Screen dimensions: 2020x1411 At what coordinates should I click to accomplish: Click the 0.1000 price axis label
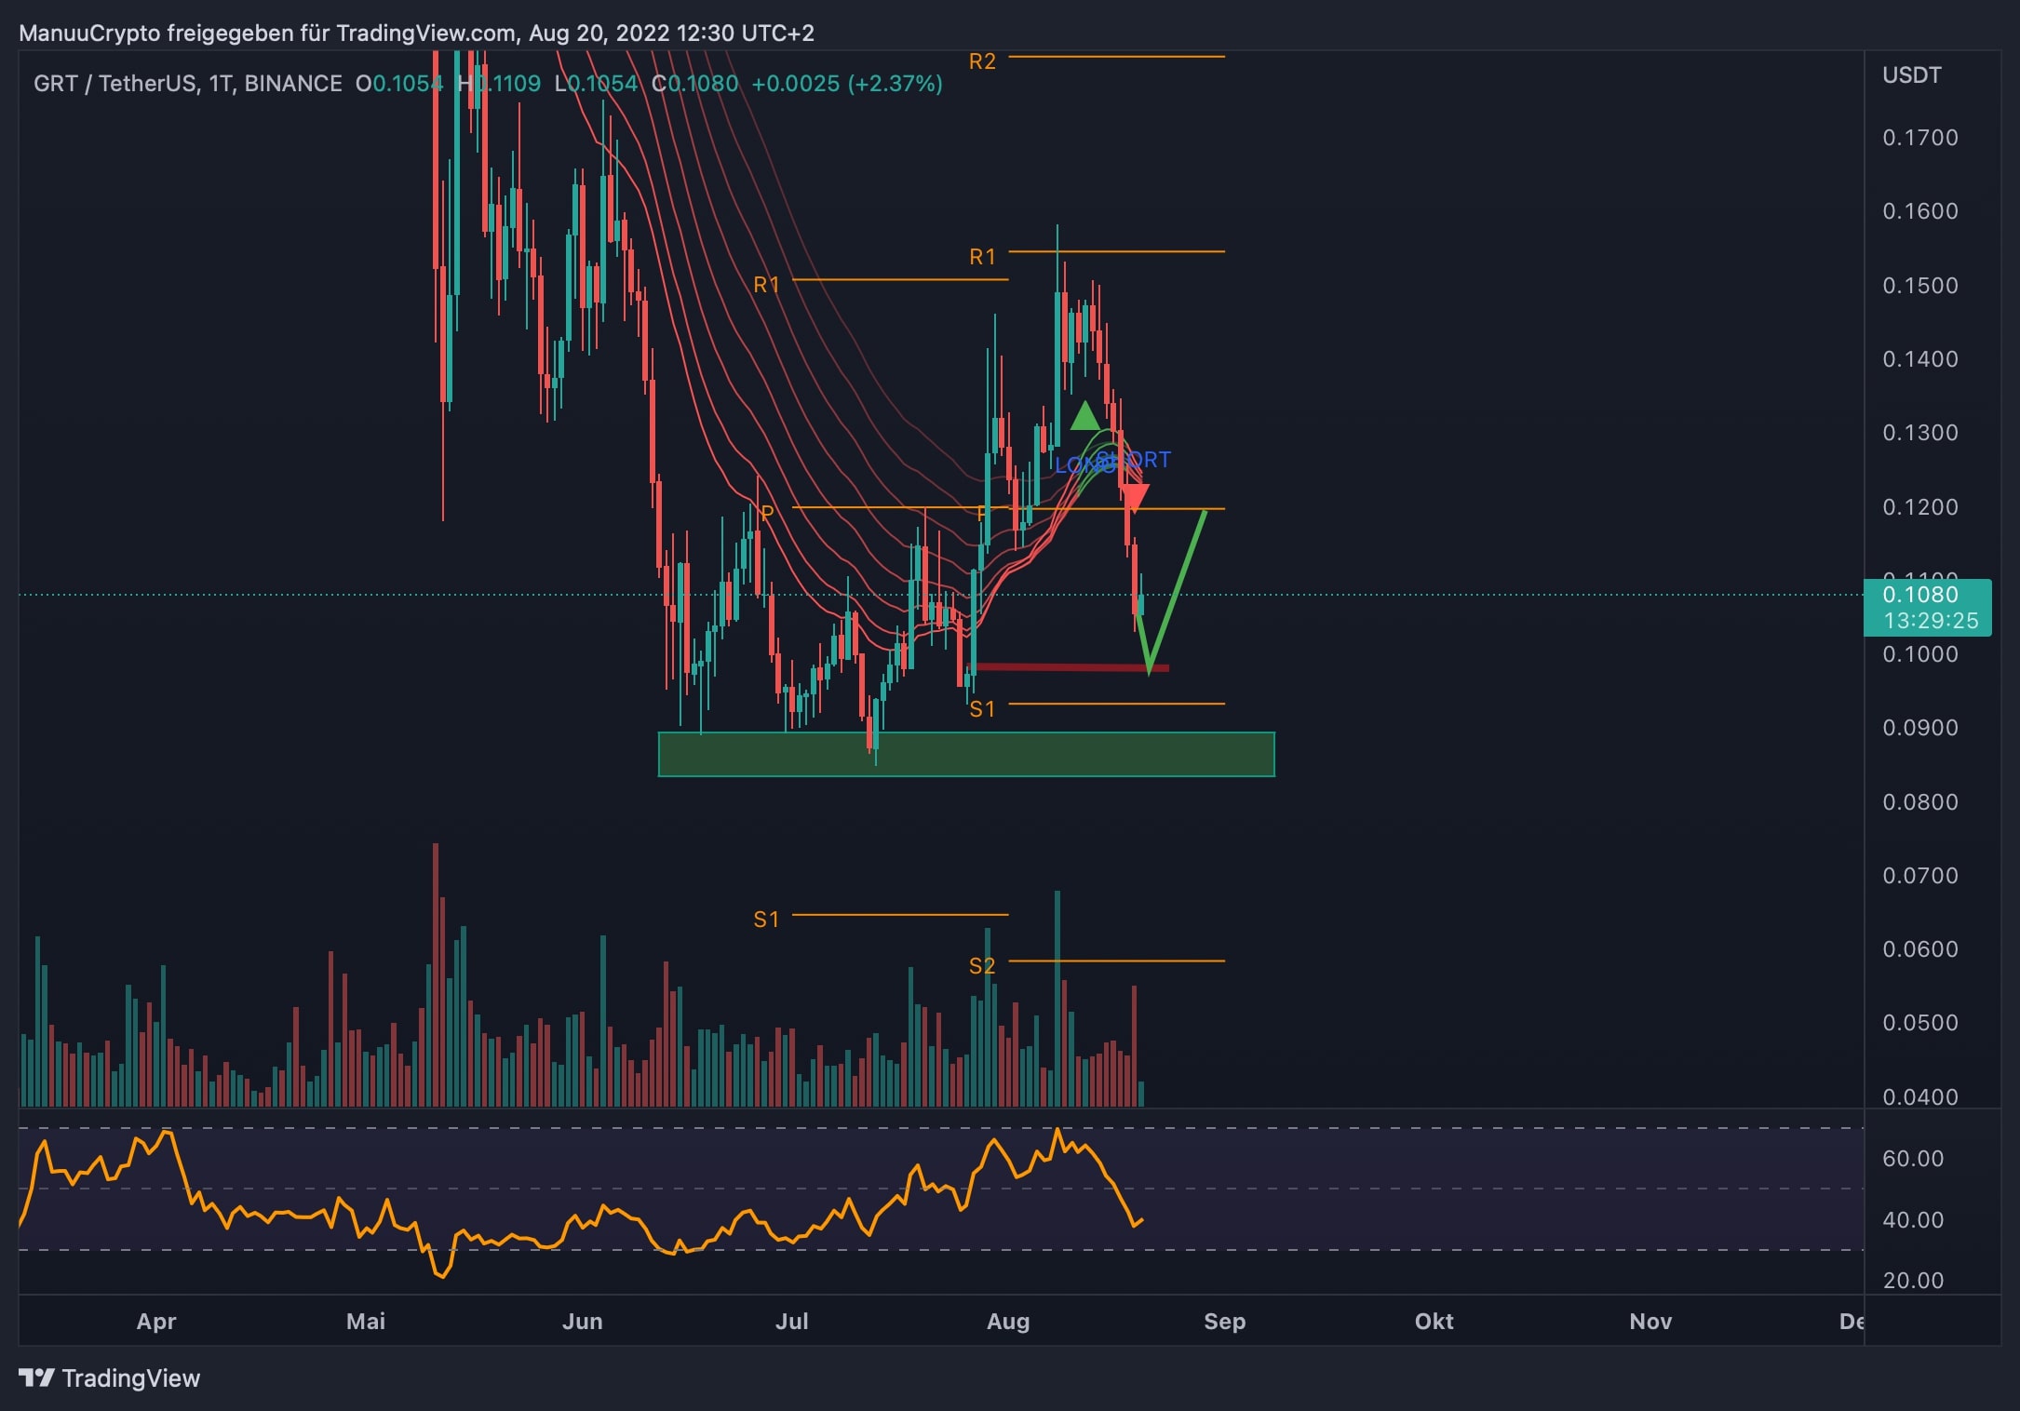point(1920,654)
